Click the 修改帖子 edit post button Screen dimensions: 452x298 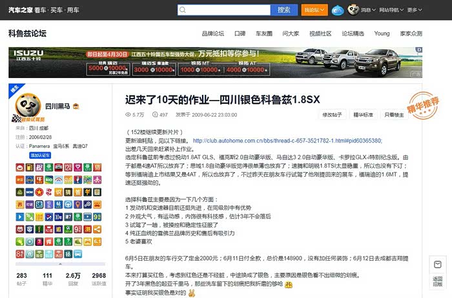(x=331, y=115)
